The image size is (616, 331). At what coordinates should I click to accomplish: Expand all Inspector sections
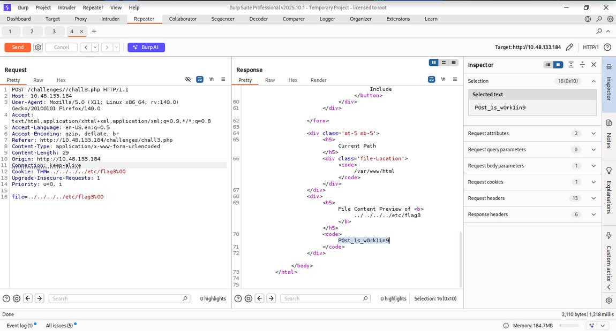point(571,65)
